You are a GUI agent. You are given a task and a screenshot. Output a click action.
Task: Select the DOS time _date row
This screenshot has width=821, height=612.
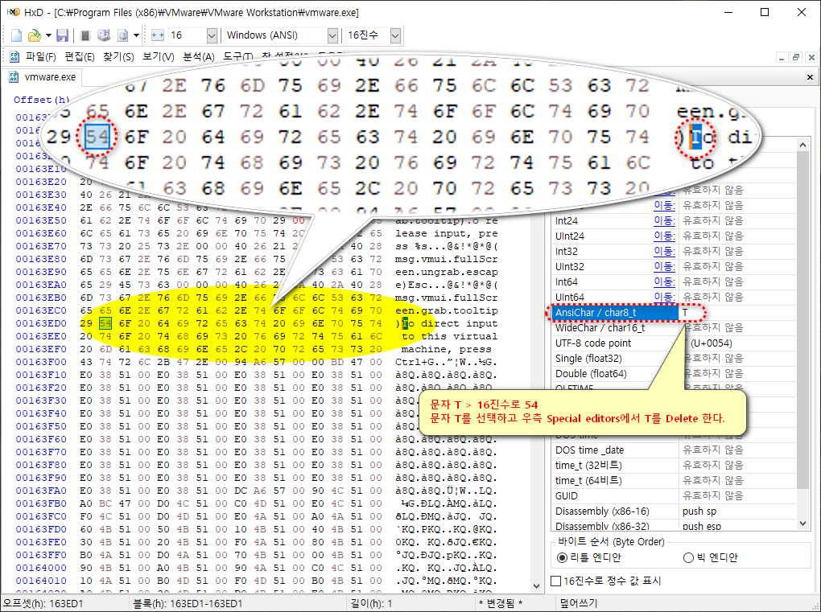674,450
